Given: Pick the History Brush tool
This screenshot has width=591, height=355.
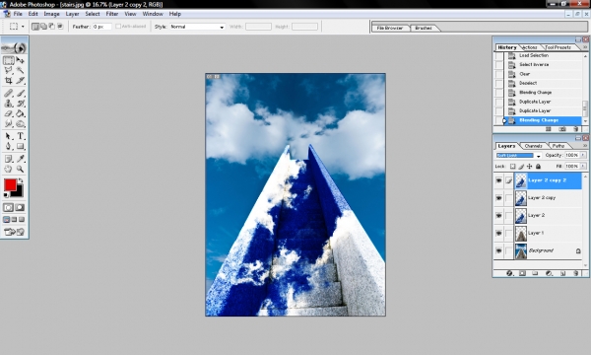Looking at the screenshot, I should click(20, 103).
